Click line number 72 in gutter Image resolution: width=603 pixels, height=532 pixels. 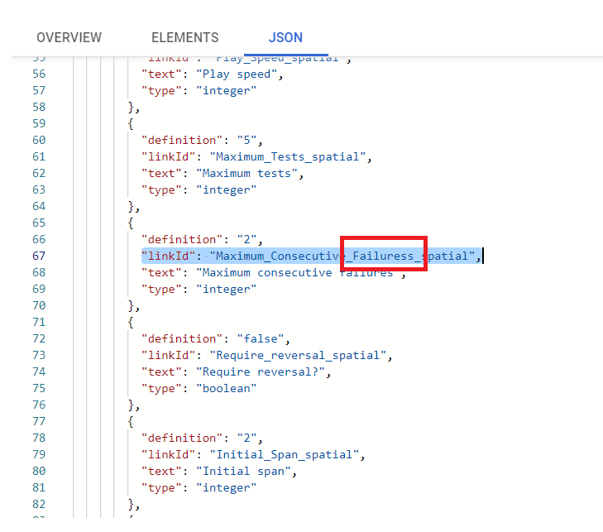pos(39,338)
